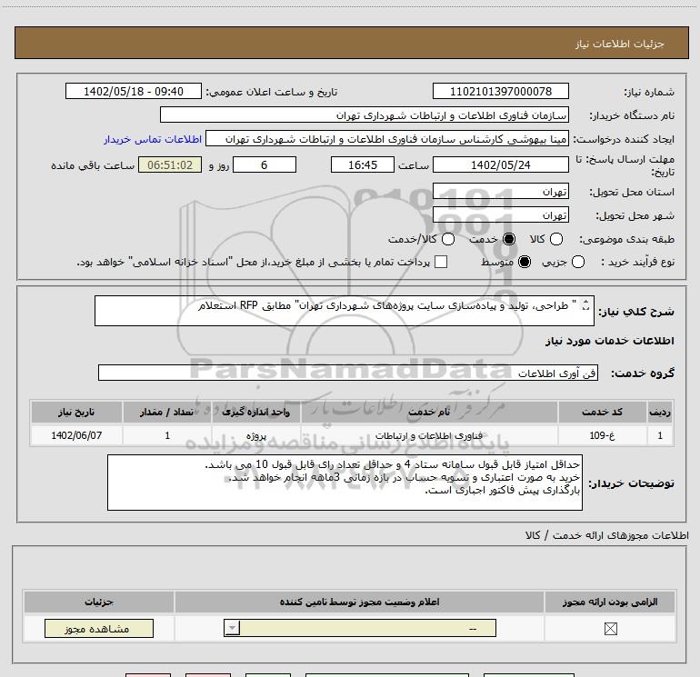Screen dimensions: 700x677
Task: Toggle the الزامی بودن ارائه مجوز checkbox
Action: (610, 629)
